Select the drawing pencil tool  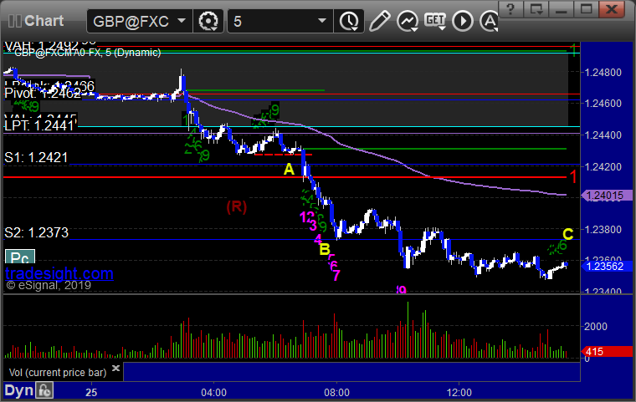tap(379, 21)
